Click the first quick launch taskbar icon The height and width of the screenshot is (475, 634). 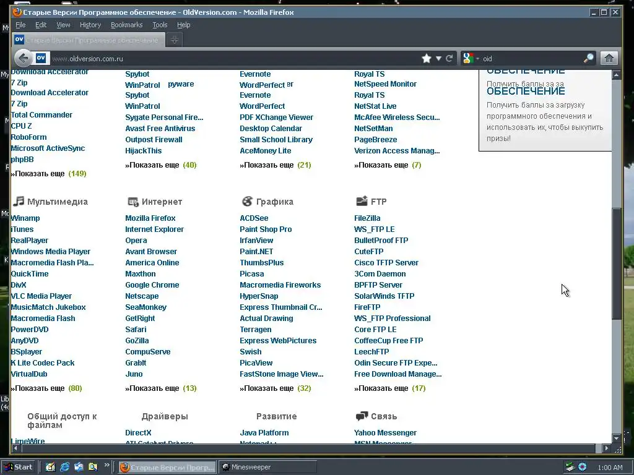[50, 467]
